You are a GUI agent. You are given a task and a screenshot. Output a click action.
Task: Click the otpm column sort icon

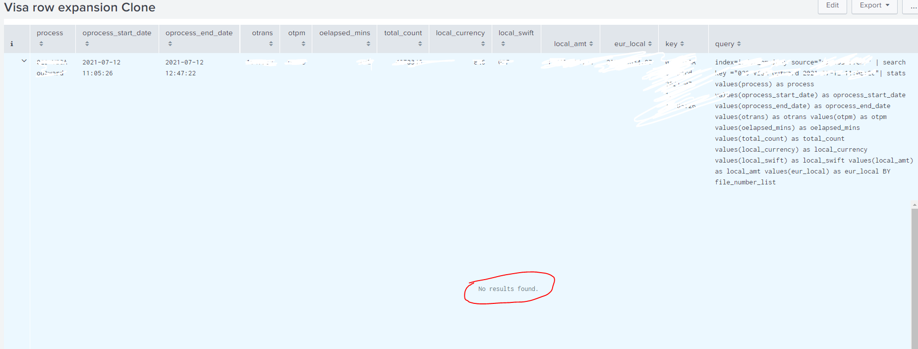[303, 44]
